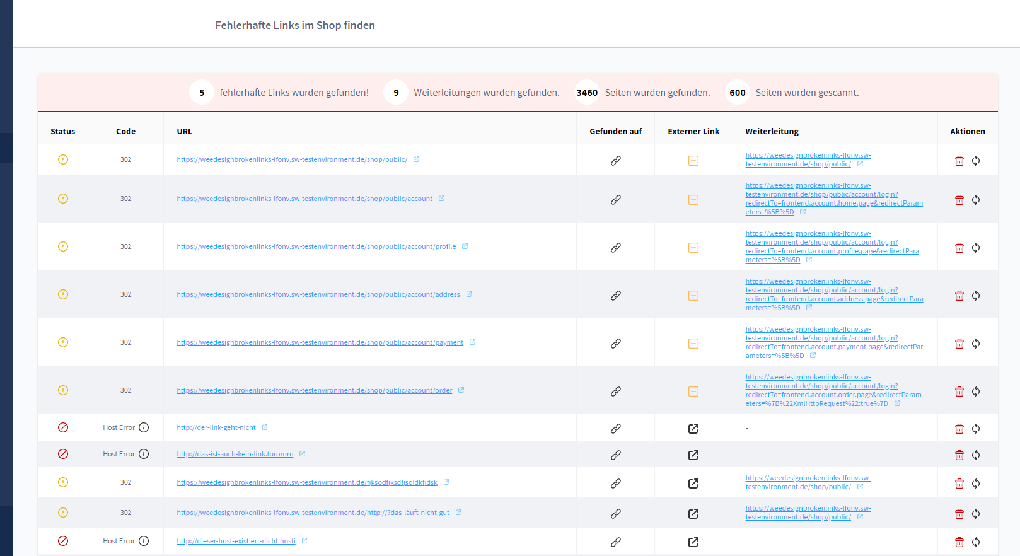Recheck the der-link-geht-nicht entry

point(976,429)
